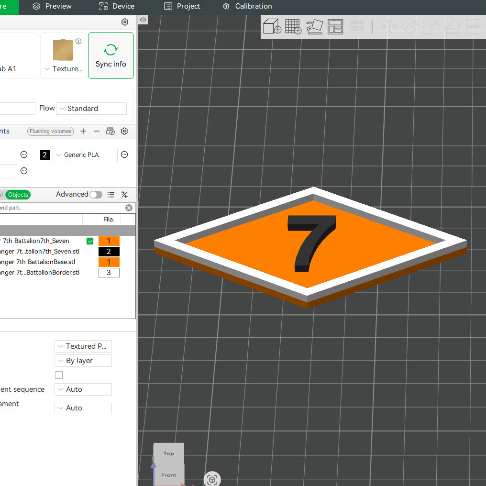Collapse the sidebar with the arrow handle

tap(143, 20)
